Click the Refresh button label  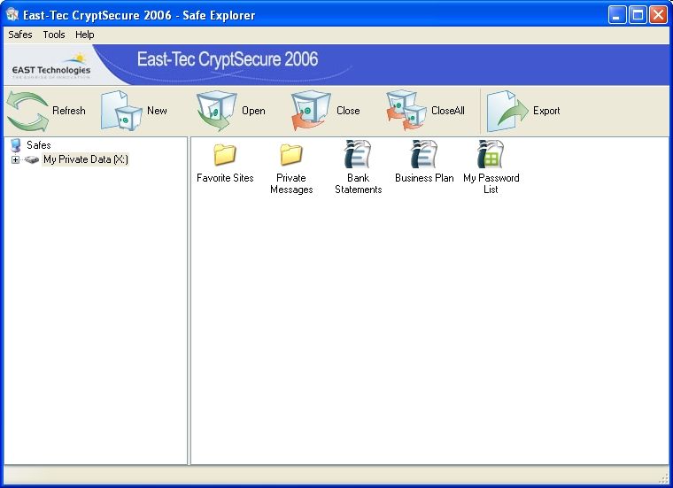click(x=69, y=111)
